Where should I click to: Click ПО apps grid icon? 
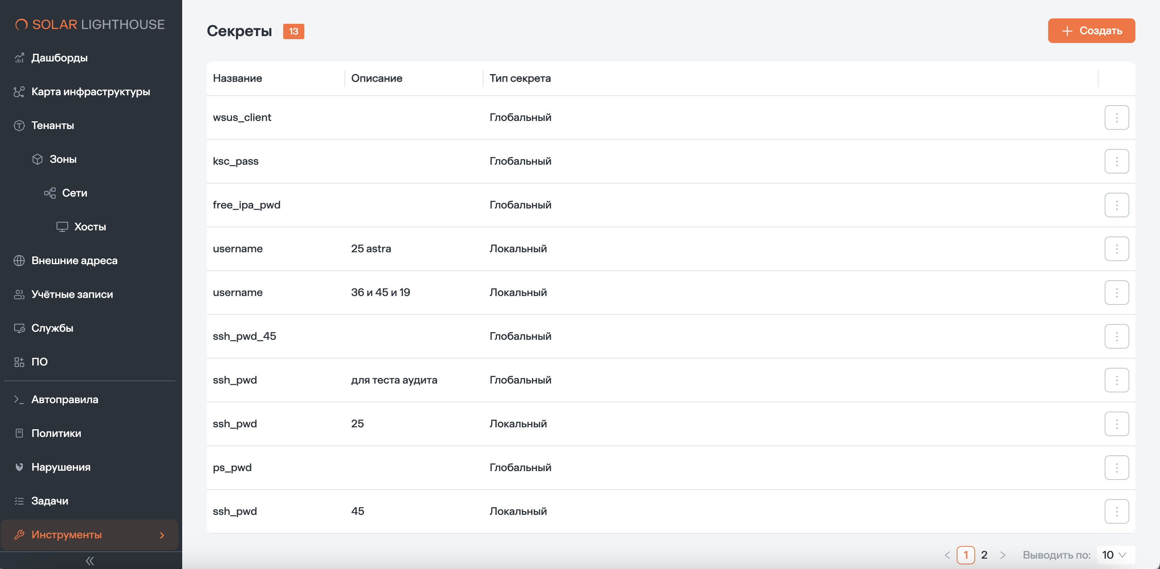pyautogui.click(x=19, y=362)
